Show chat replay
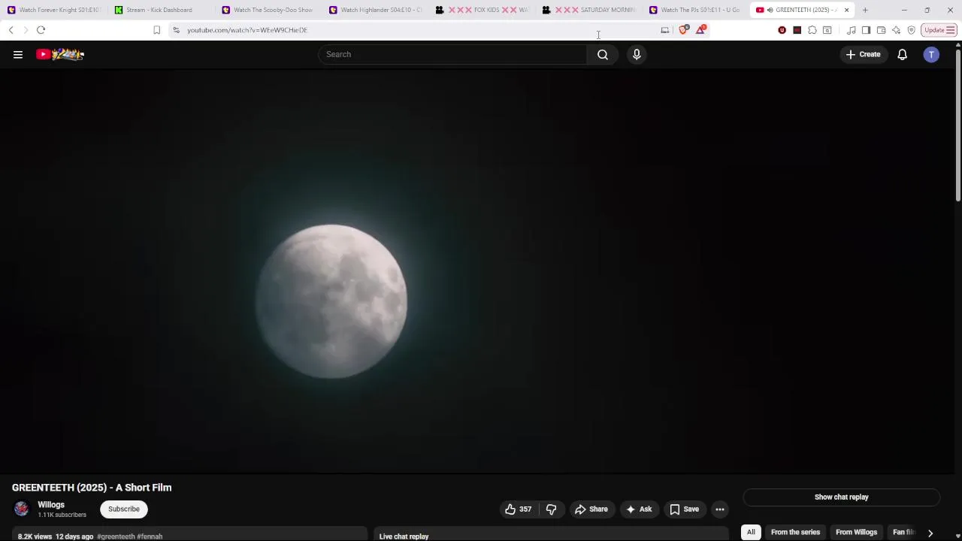The image size is (962, 541). (x=841, y=497)
